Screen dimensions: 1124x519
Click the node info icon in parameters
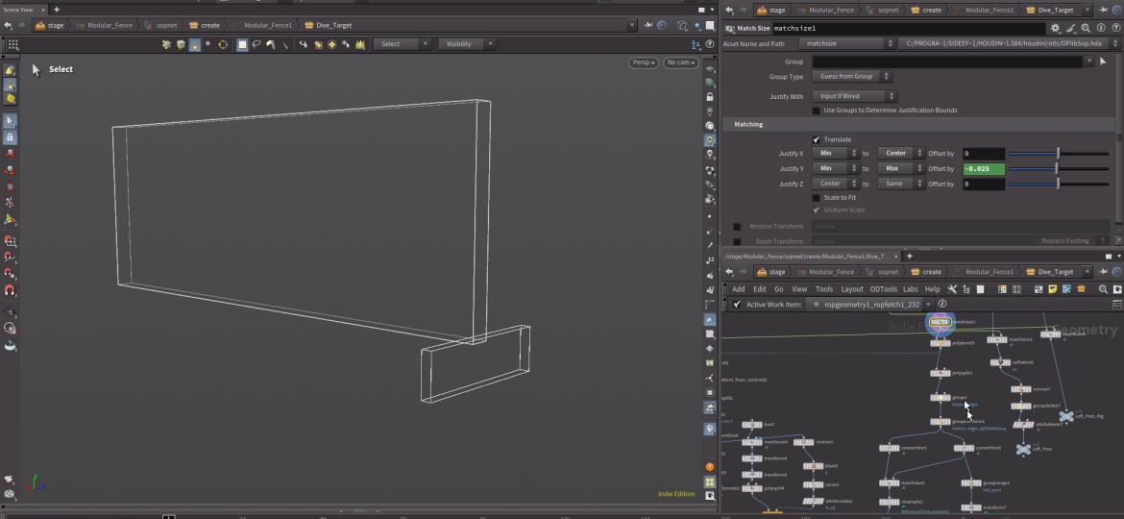pos(1100,29)
